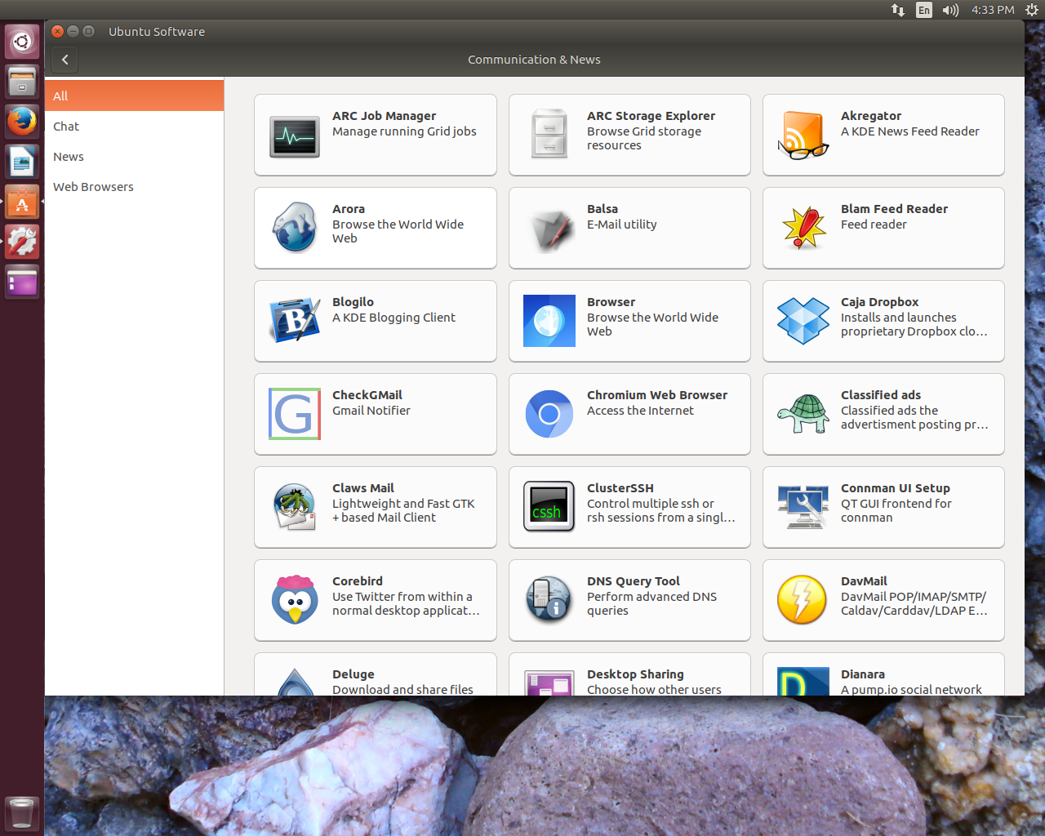The image size is (1045, 836).
Task: Open the Trash in the launcher
Action: coord(22,812)
